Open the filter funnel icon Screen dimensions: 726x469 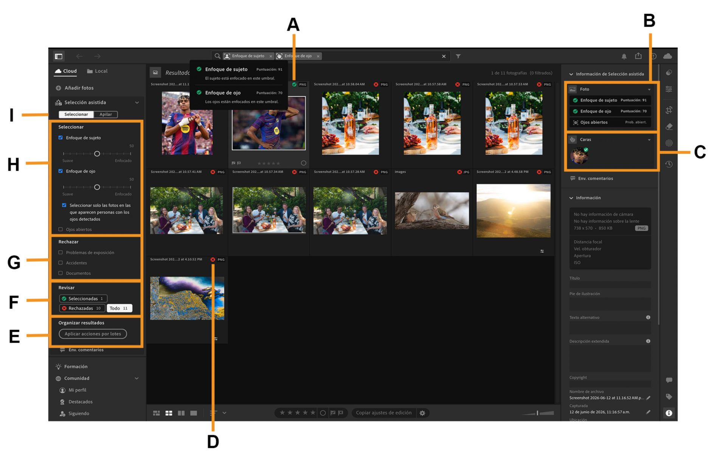pyautogui.click(x=458, y=56)
